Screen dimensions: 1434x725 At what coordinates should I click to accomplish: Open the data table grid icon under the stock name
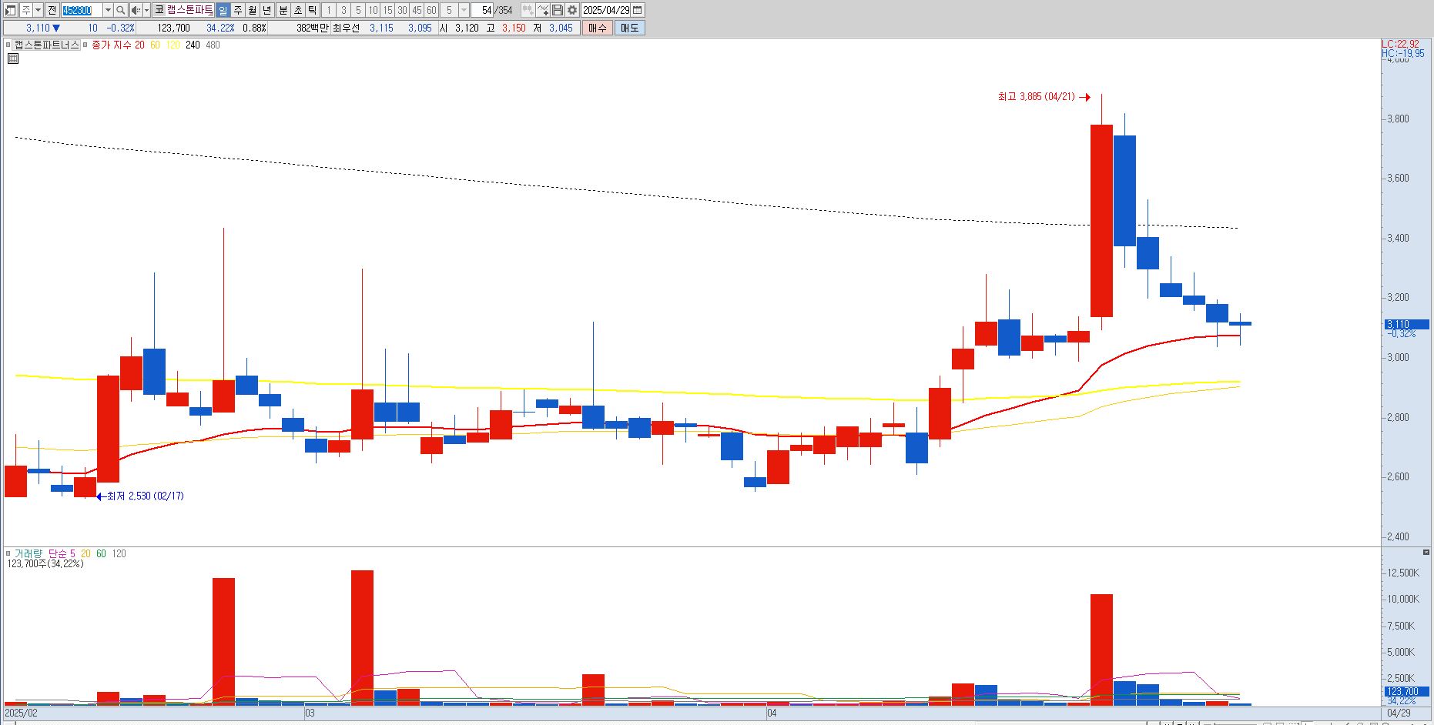13,58
